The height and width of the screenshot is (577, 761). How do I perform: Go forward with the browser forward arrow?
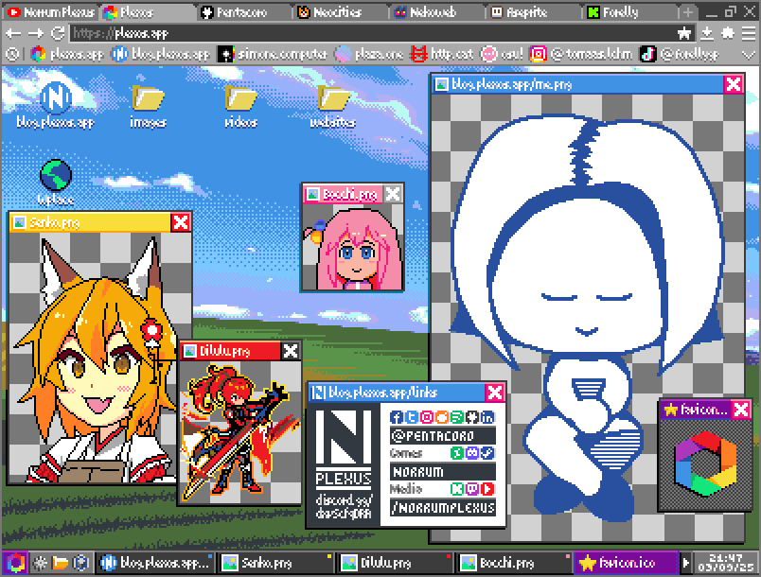pyautogui.click(x=35, y=33)
